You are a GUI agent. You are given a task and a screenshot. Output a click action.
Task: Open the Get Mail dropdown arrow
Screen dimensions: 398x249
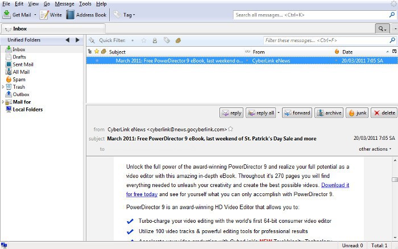pos(35,15)
